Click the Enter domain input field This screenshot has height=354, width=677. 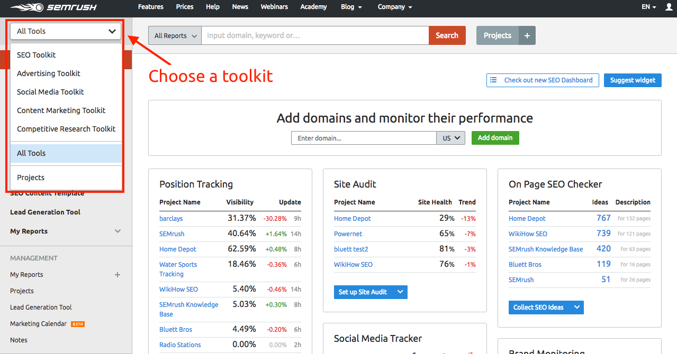[364, 138]
